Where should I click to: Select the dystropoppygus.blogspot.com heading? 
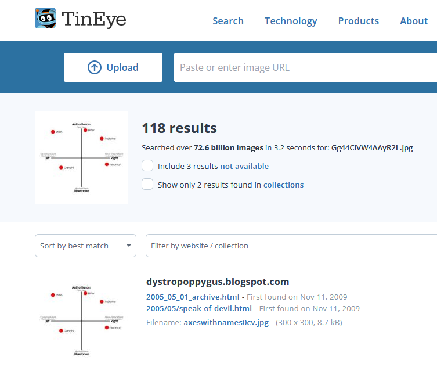pyautogui.click(x=218, y=282)
